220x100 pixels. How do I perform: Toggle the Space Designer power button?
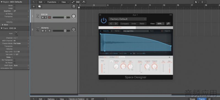point(104,21)
